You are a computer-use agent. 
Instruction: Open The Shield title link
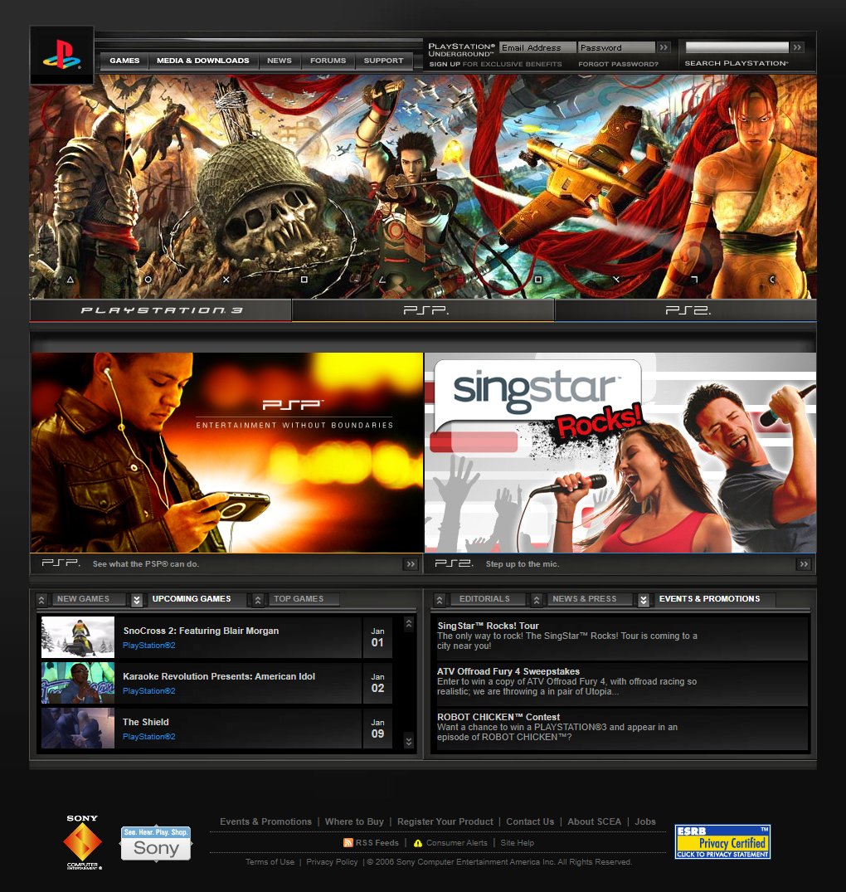[x=145, y=722]
